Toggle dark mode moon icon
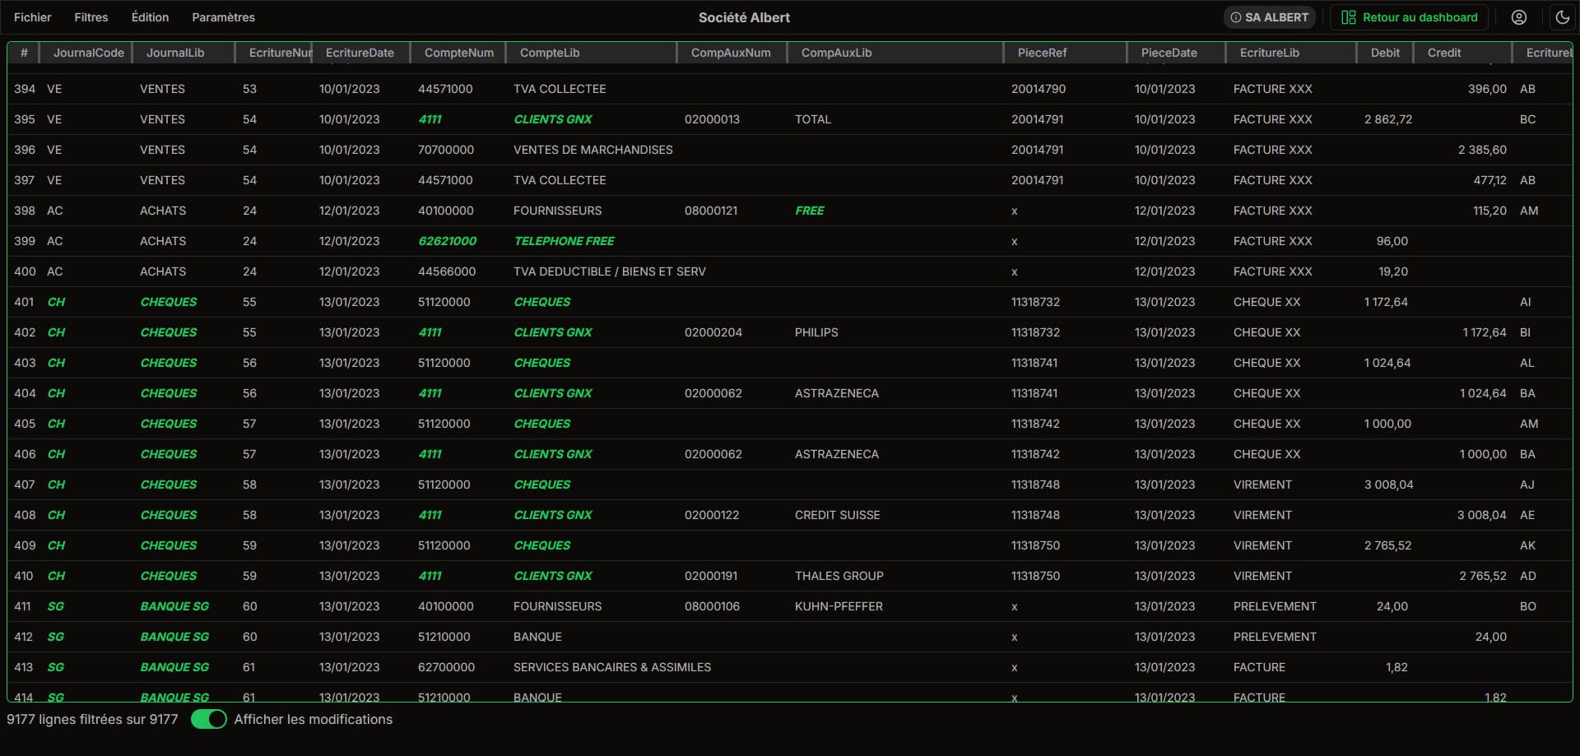This screenshot has width=1580, height=756. 1562,17
